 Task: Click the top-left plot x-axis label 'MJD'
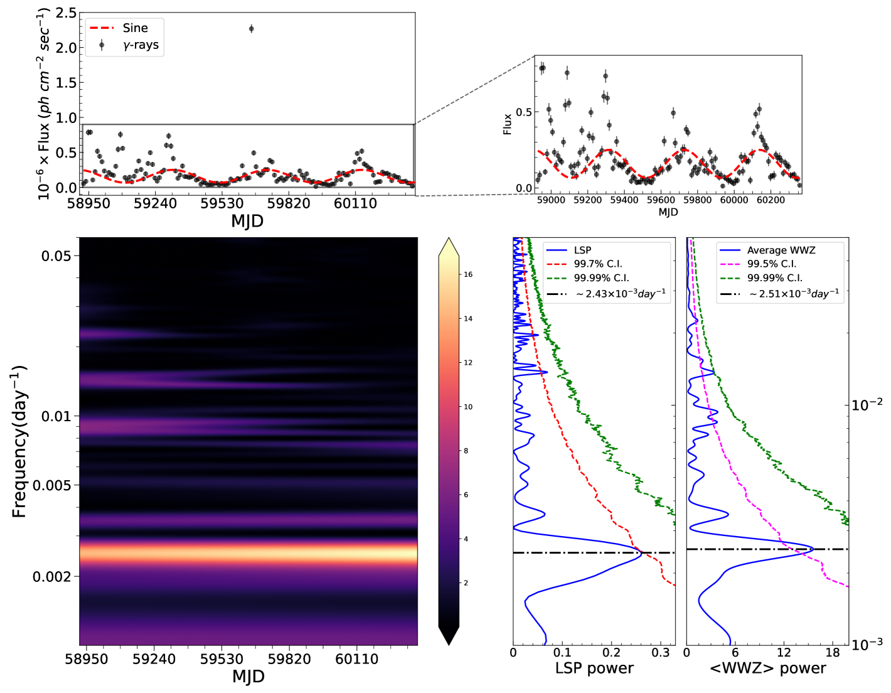point(247,222)
